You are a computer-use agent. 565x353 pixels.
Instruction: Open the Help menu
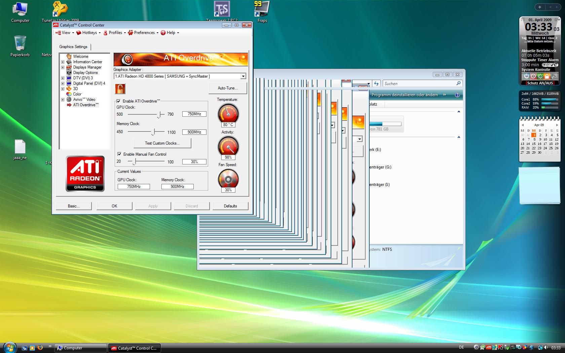[170, 33]
